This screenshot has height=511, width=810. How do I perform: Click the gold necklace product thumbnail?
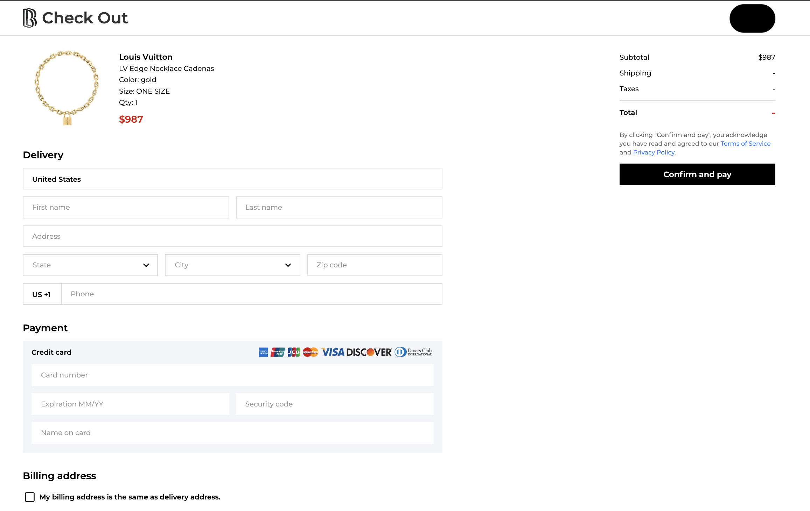coord(67,88)
